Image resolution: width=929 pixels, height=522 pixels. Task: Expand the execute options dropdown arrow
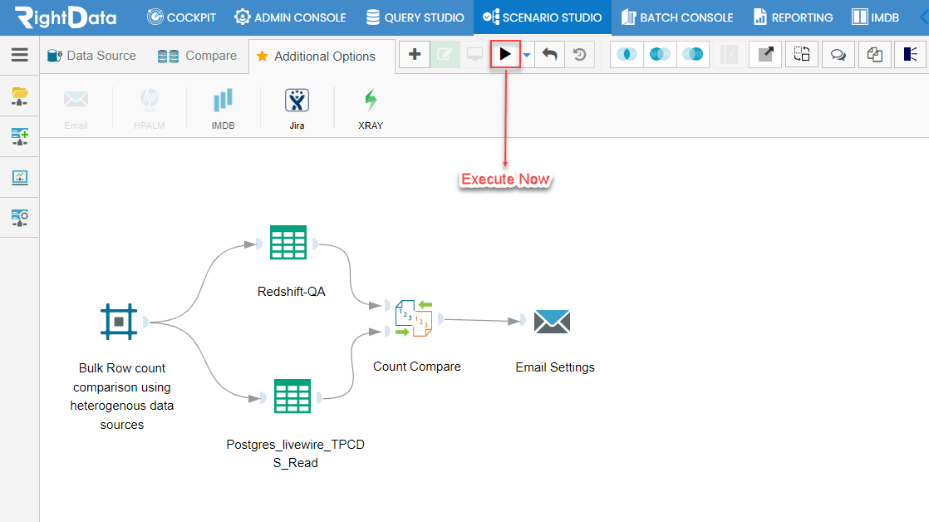[x=527, y=55]
